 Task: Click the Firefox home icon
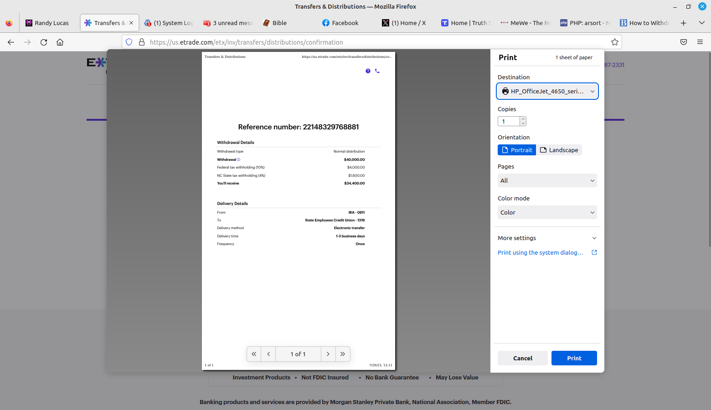tap(60, 42)
